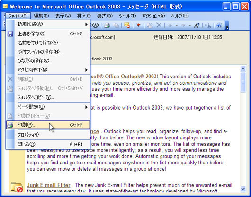Choose 閉じる(C) in the File menu
Screen dimensions: 251x197
(x=48, y=144)
